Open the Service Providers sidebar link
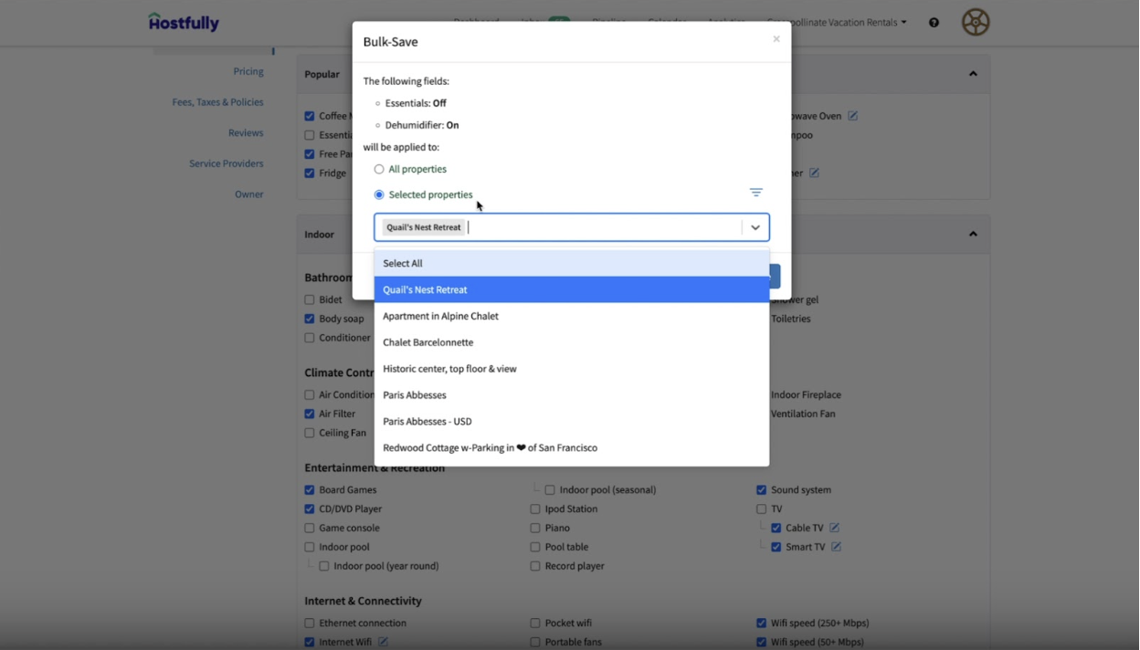 (226, 162)
